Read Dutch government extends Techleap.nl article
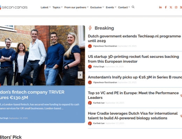This screenshot has height=139, width=182. click(x=134, y=39)
